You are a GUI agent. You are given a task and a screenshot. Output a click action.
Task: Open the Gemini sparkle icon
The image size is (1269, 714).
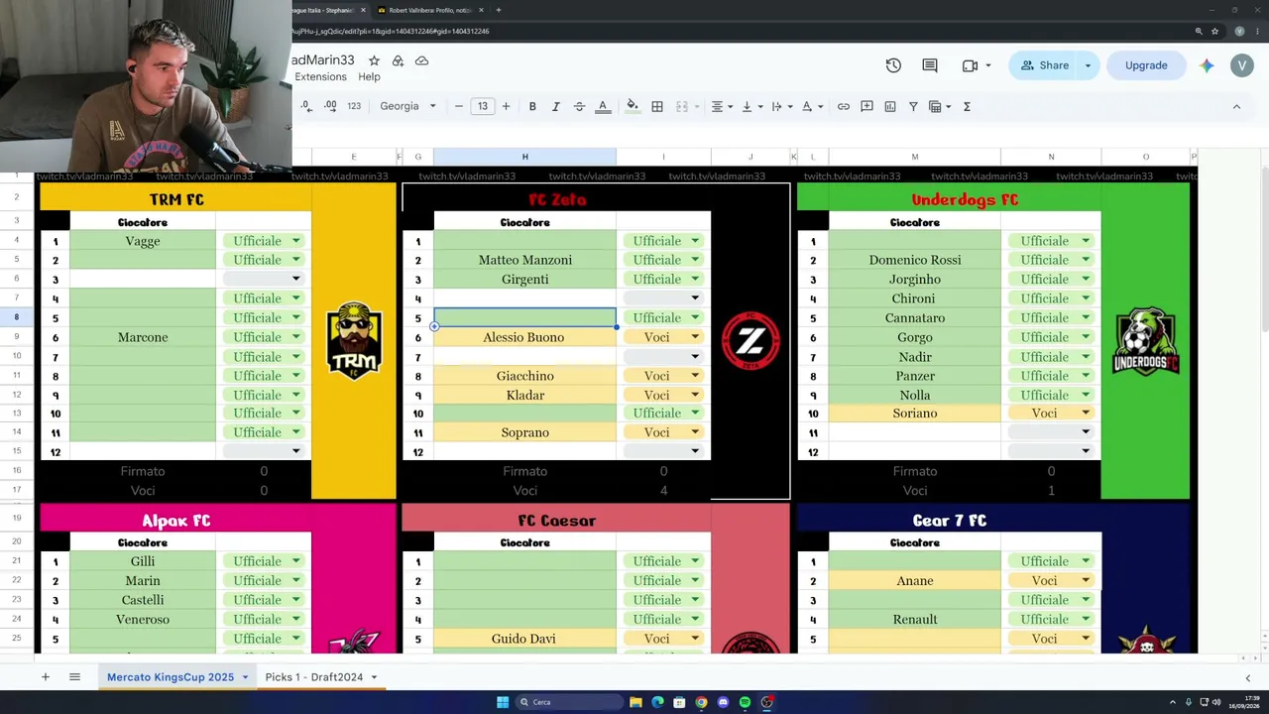[1207, 65]
